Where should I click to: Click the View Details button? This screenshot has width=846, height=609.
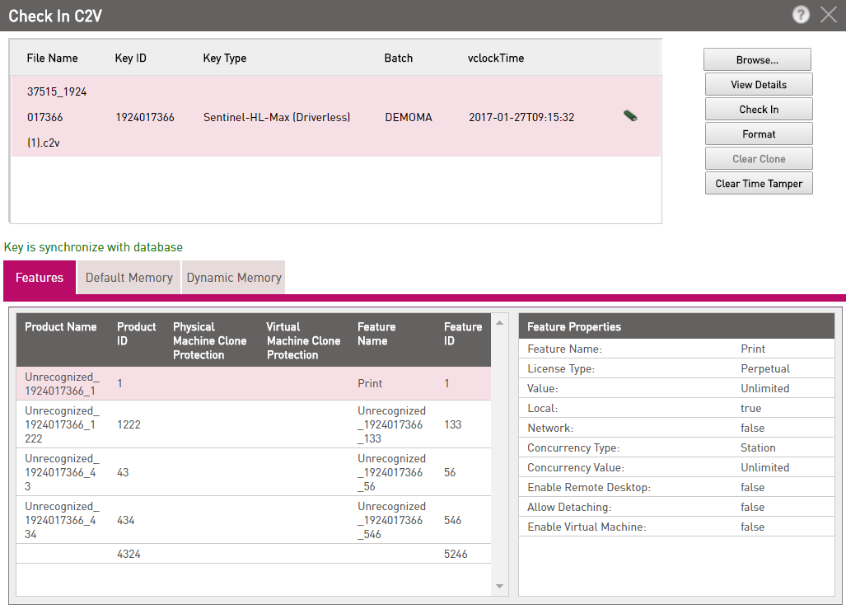(x=758, y=84)
